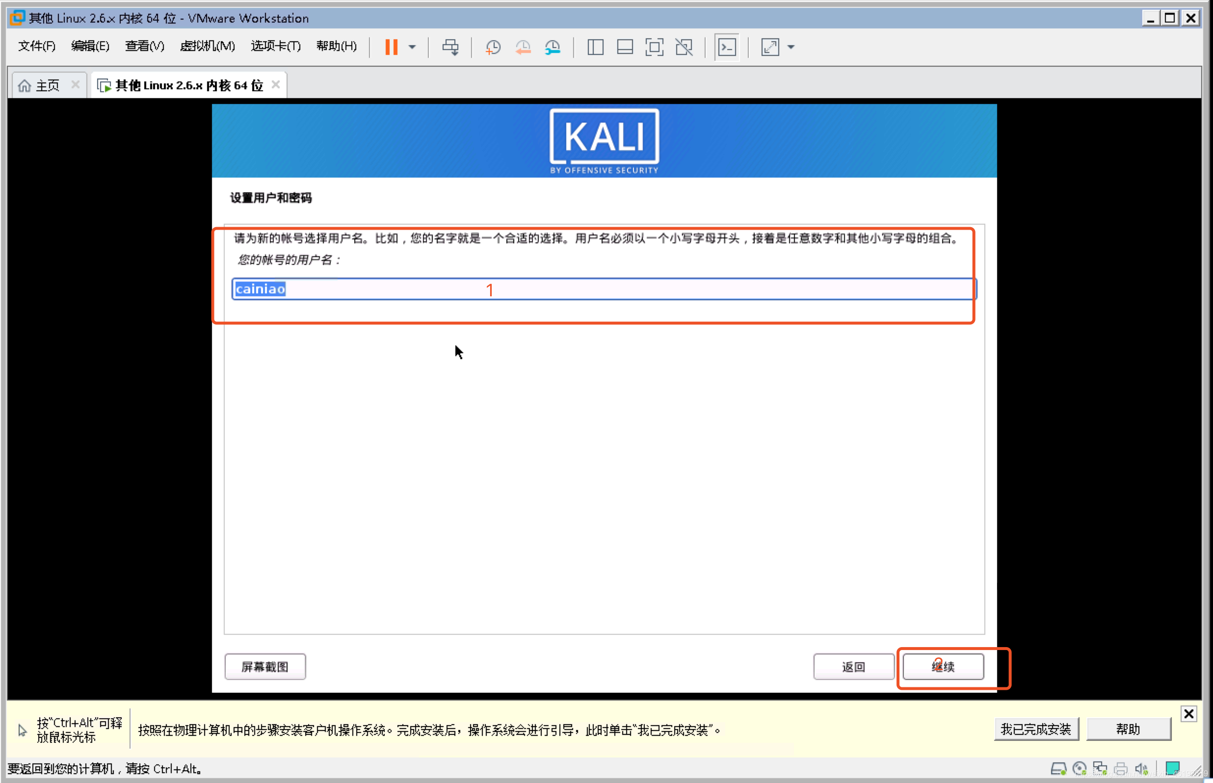Click the CD/DVD drive status icon

click(1080, 769)
